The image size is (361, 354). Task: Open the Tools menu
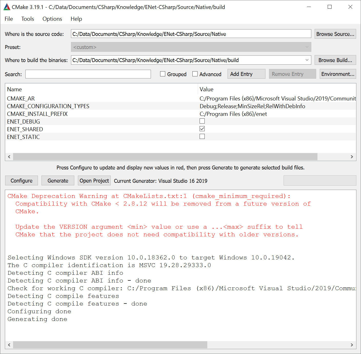coord(28,19)
